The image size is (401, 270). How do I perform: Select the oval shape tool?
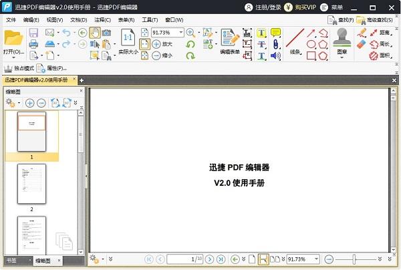[311, 44]
